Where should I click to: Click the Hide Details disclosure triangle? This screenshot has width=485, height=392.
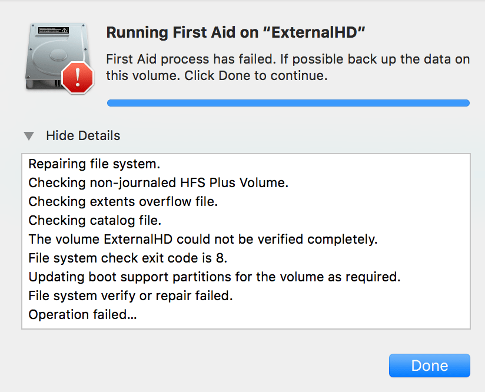(x=29, y=135)
